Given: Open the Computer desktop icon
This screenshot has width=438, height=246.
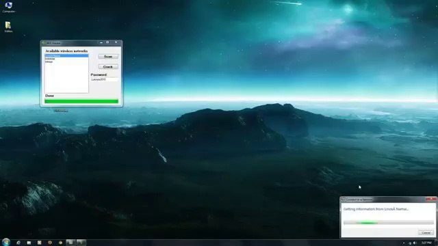Looking at the screenshot, I should coord(9,7).
